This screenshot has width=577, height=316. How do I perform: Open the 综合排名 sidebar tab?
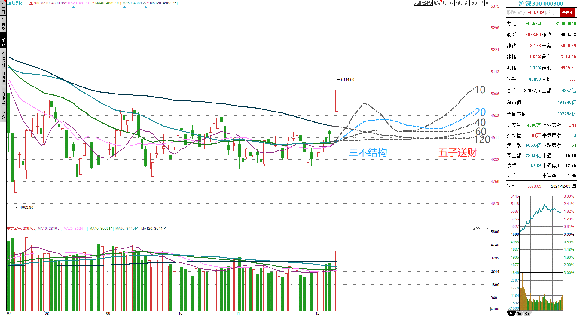[x=3, y=96]
